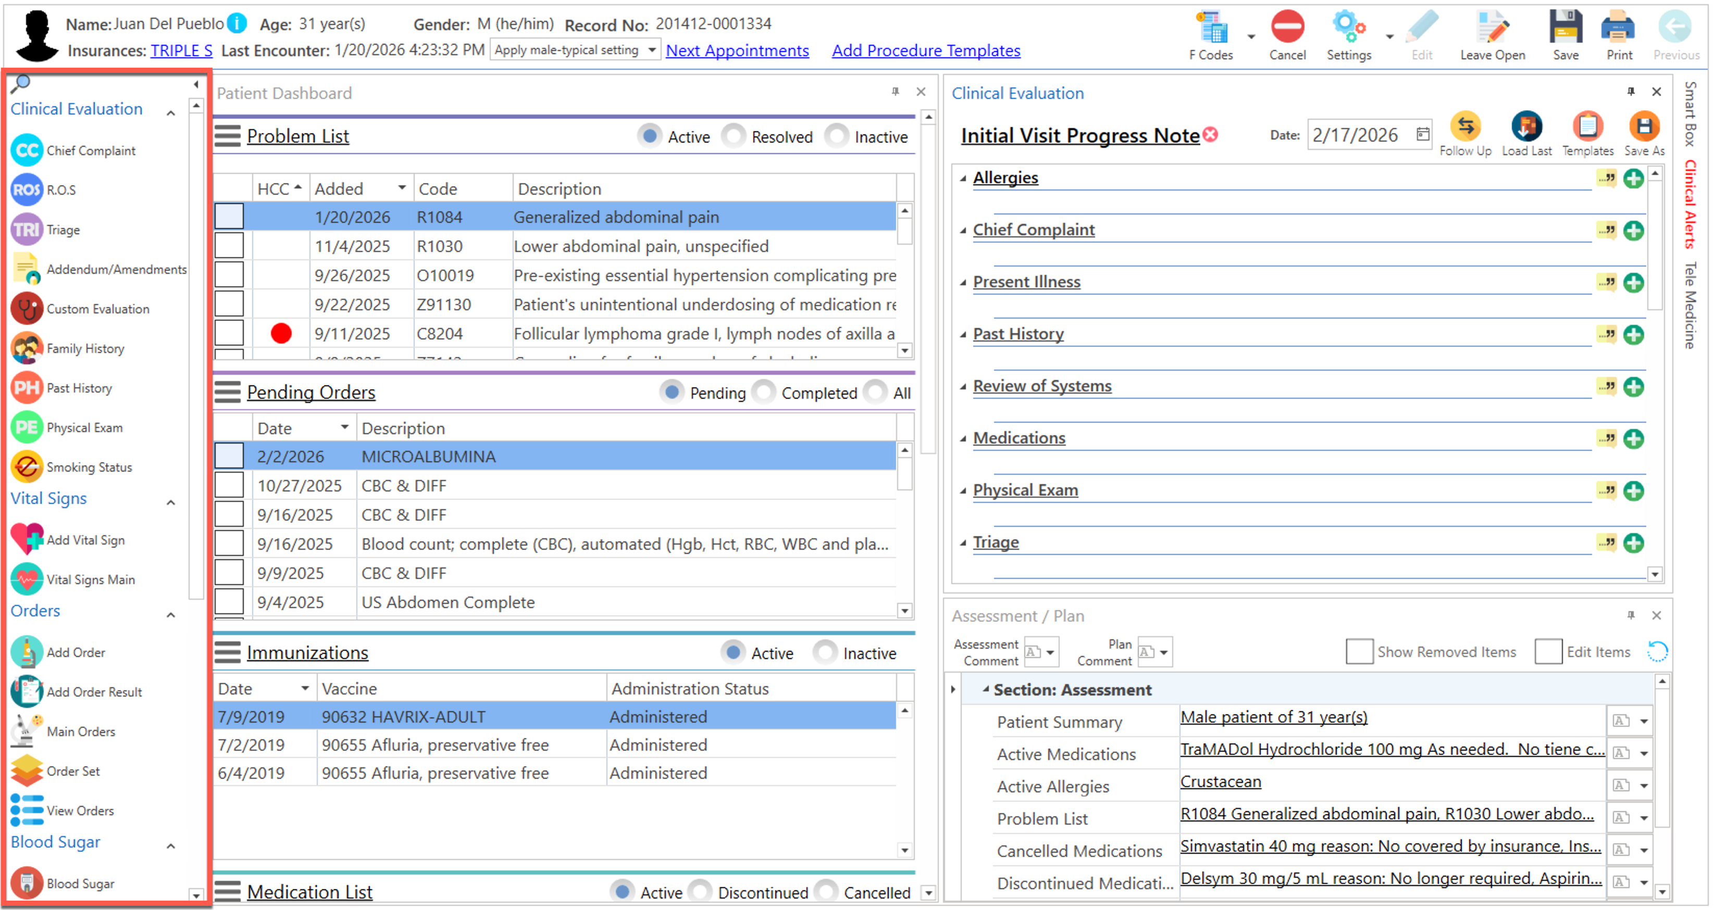Screen dimensions: 1714x910
Task: Open the Smart Box side tab
Action: click(1690, 113)
